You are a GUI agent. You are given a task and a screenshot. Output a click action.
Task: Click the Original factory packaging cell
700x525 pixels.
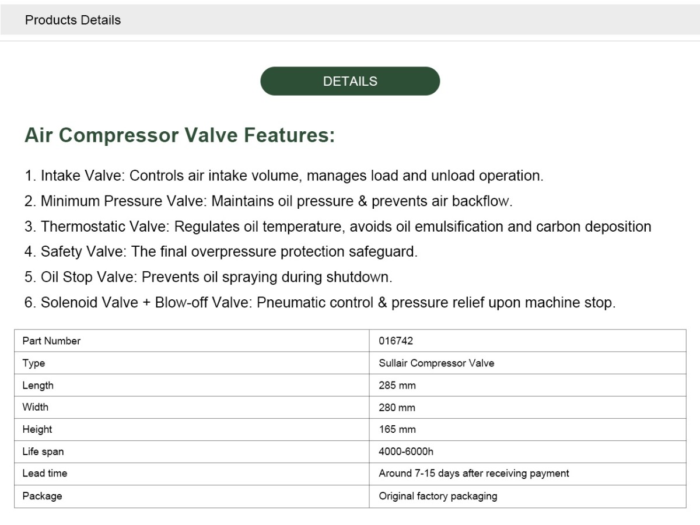(x=527, y=496)
